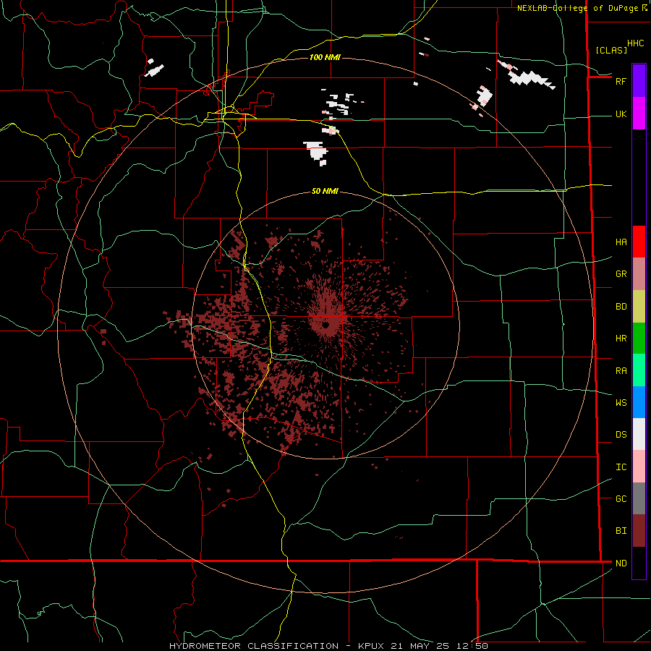Click the RF legend label
This screenshot has height=651, width=651.
621,81
